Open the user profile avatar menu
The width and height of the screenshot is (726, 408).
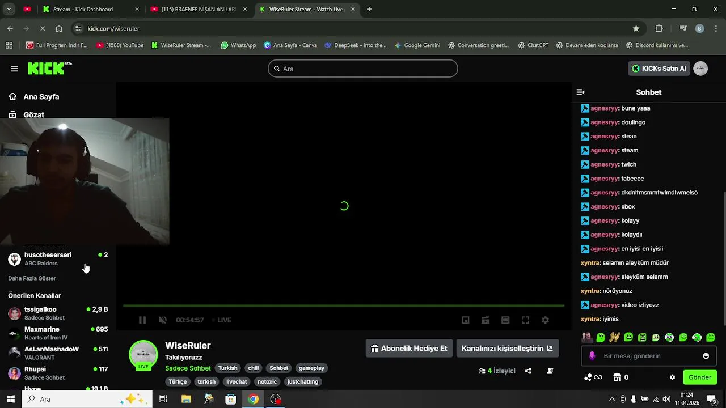coord(700,69)
